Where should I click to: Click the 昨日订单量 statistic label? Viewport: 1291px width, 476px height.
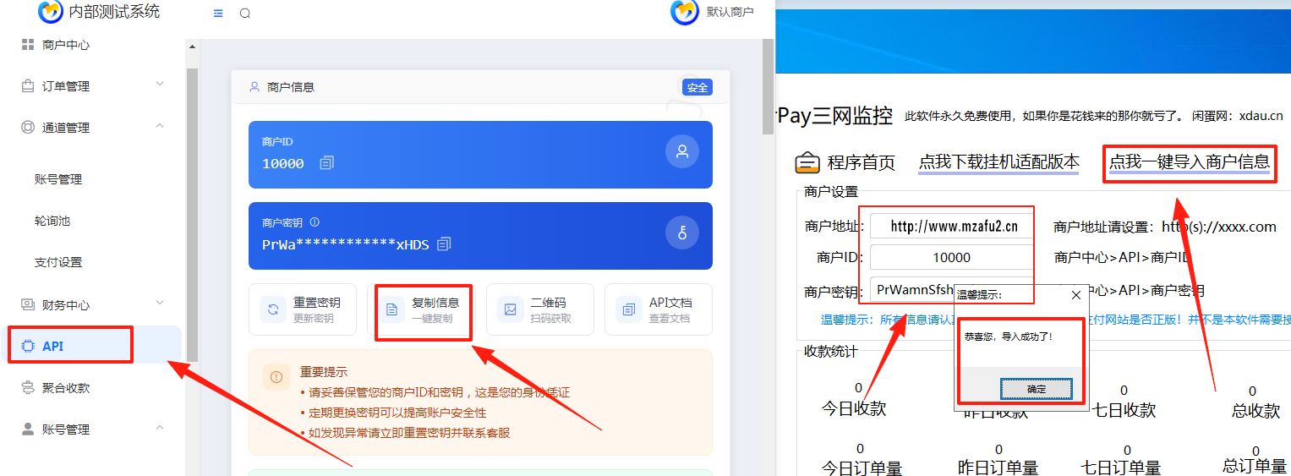(x=998, y=468)
